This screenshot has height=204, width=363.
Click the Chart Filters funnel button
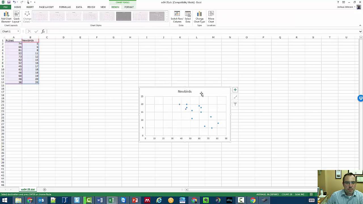point(235,104)
